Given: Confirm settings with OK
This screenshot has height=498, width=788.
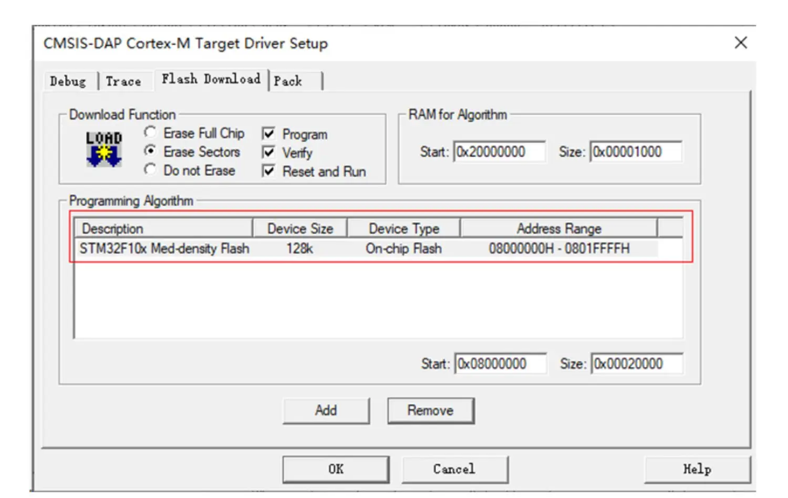Looking at the screenshot, I should tap(335, 468).
